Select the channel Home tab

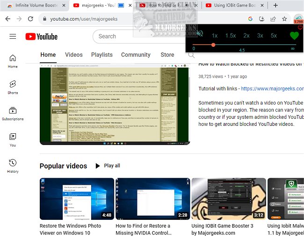pos(48,55)
